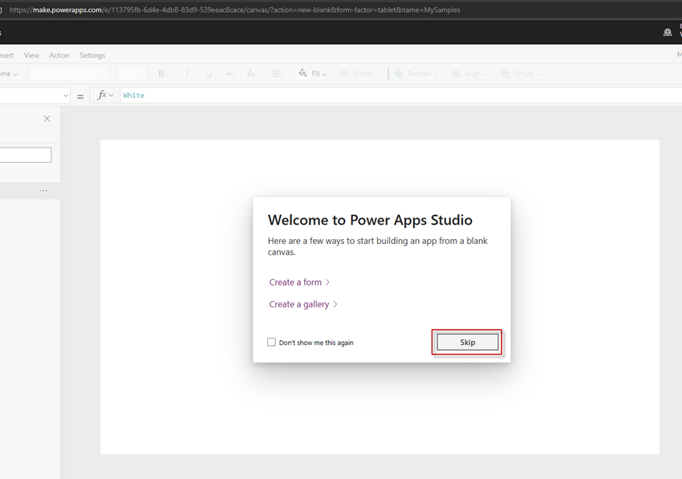Toggle underline formatting
682x479 pixels.
pos(208,73)
